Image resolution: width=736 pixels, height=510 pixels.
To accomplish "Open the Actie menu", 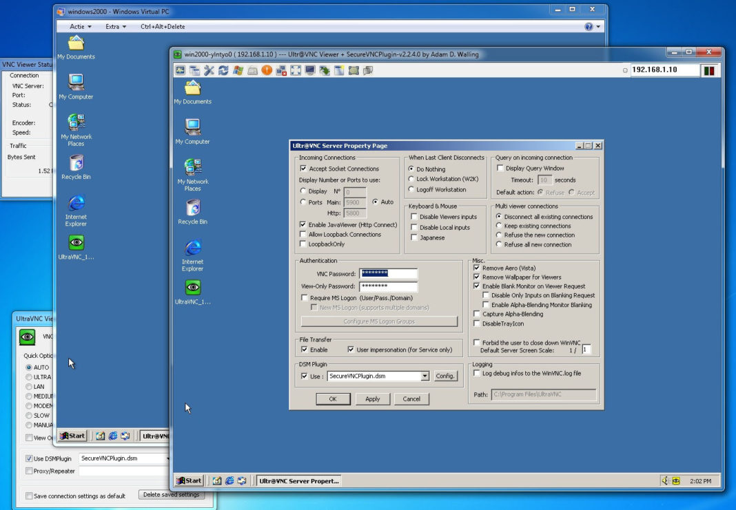I will click(x=78, y=26).
